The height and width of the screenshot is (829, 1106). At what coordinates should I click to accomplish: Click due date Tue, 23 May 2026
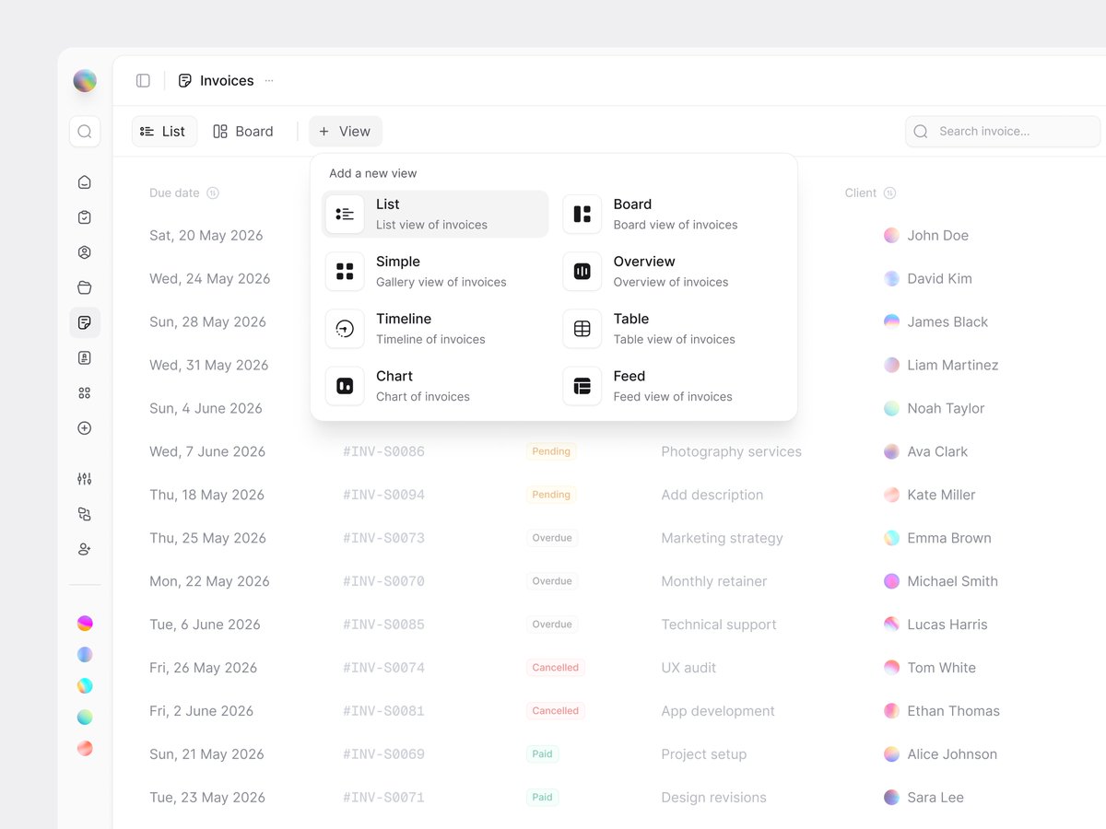[x=207, y=798]
